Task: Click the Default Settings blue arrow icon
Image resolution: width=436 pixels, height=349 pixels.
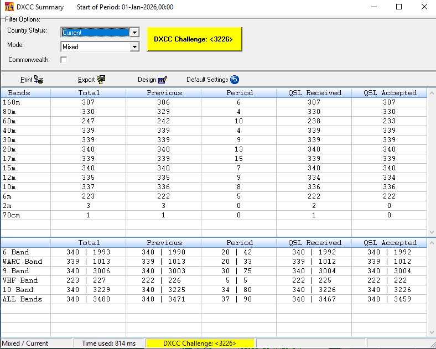Action: pyautogui.click(x=235, y=80)
